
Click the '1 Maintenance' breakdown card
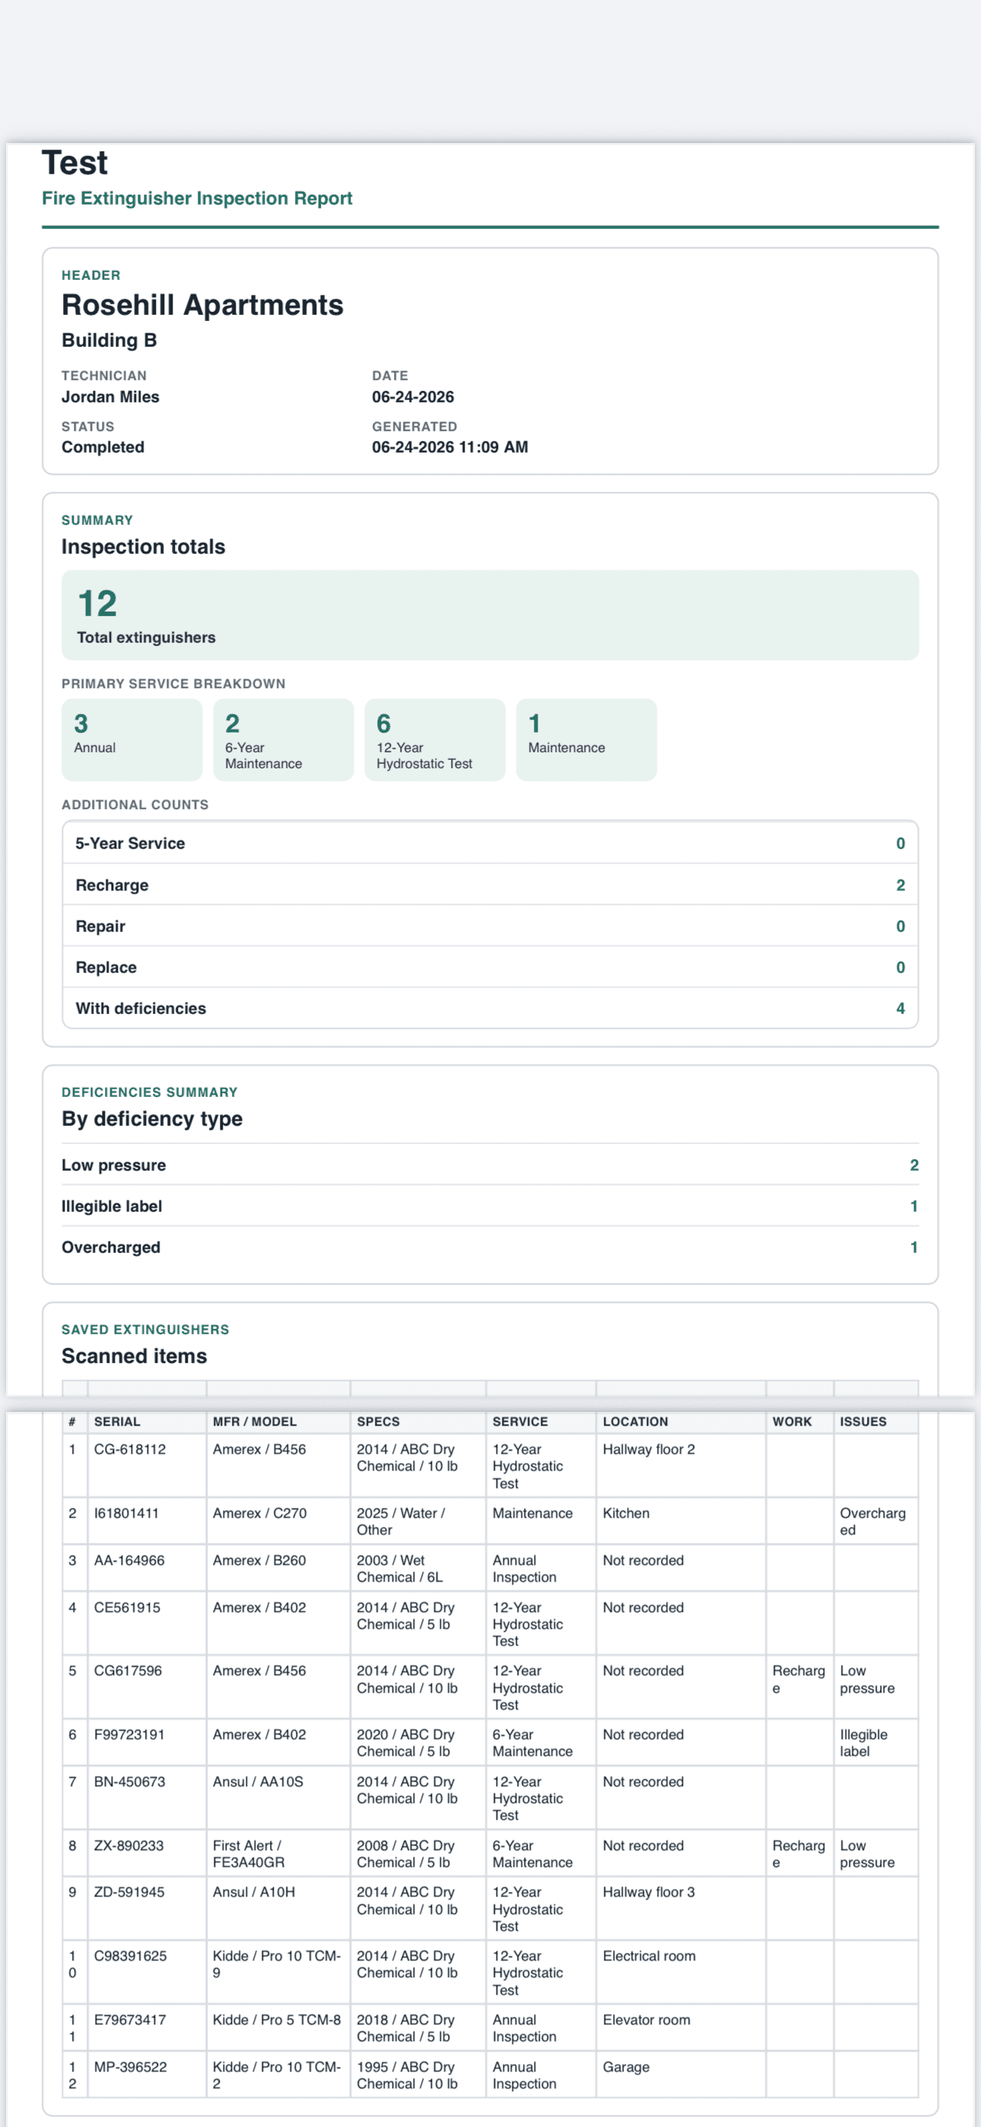[x=586, y=740]
